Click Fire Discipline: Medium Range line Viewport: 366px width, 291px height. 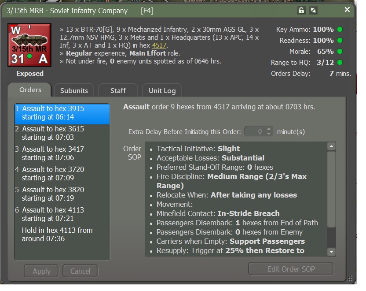tap(231, 181)
